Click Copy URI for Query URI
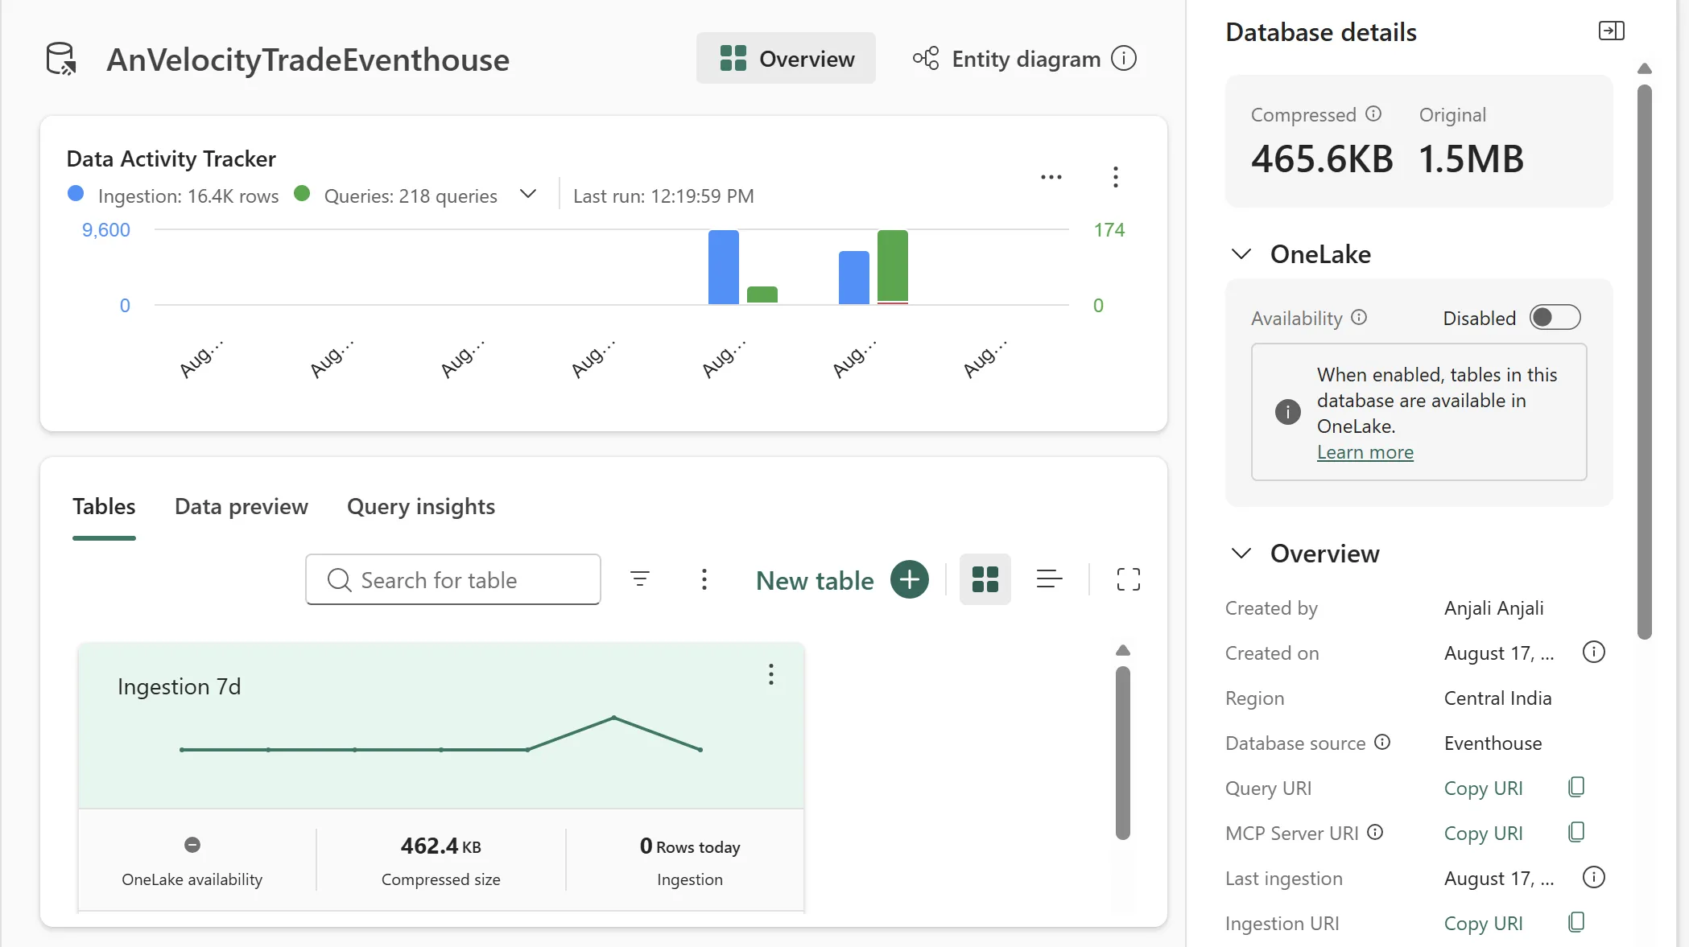This screenshot has height=947, width=1689. pos(1483,788)
